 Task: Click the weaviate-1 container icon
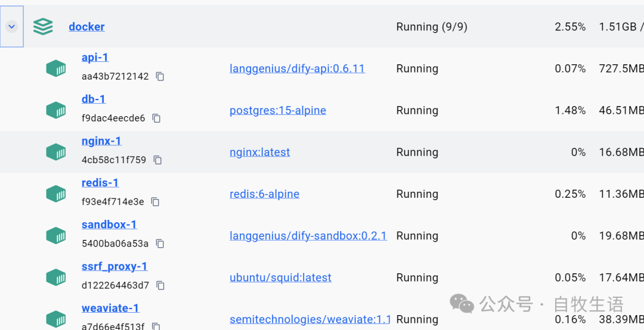point(56,319)
